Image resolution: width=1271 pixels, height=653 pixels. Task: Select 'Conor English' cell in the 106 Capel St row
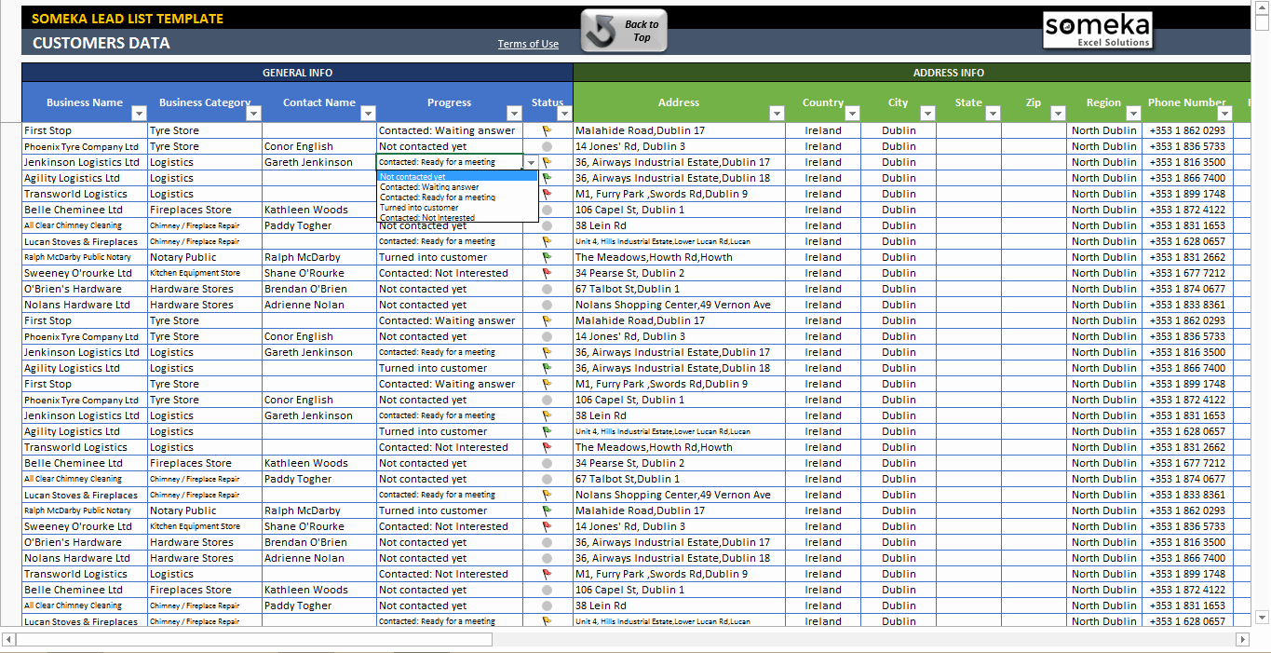[x=319, y=400]
